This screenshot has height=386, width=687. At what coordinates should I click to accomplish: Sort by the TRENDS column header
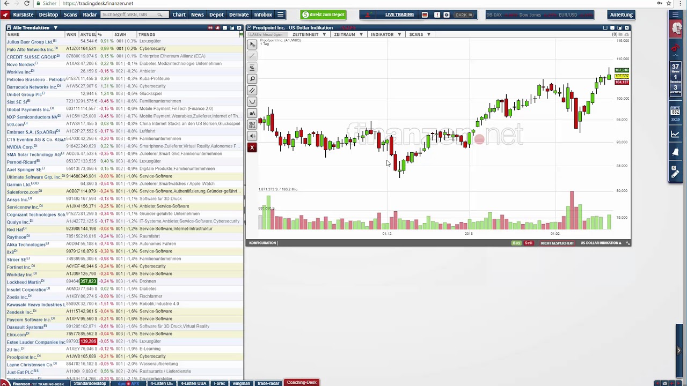147,34
